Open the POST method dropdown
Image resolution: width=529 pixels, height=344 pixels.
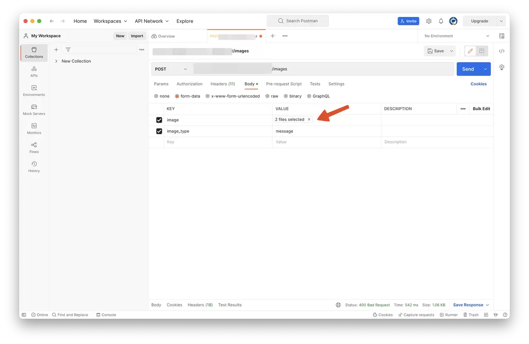tap(171, 69)
